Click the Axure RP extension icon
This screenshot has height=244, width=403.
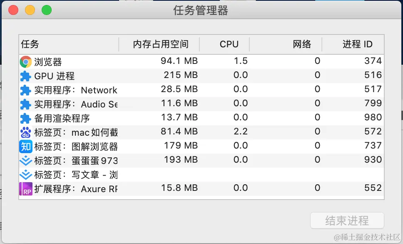coord(26,189)
